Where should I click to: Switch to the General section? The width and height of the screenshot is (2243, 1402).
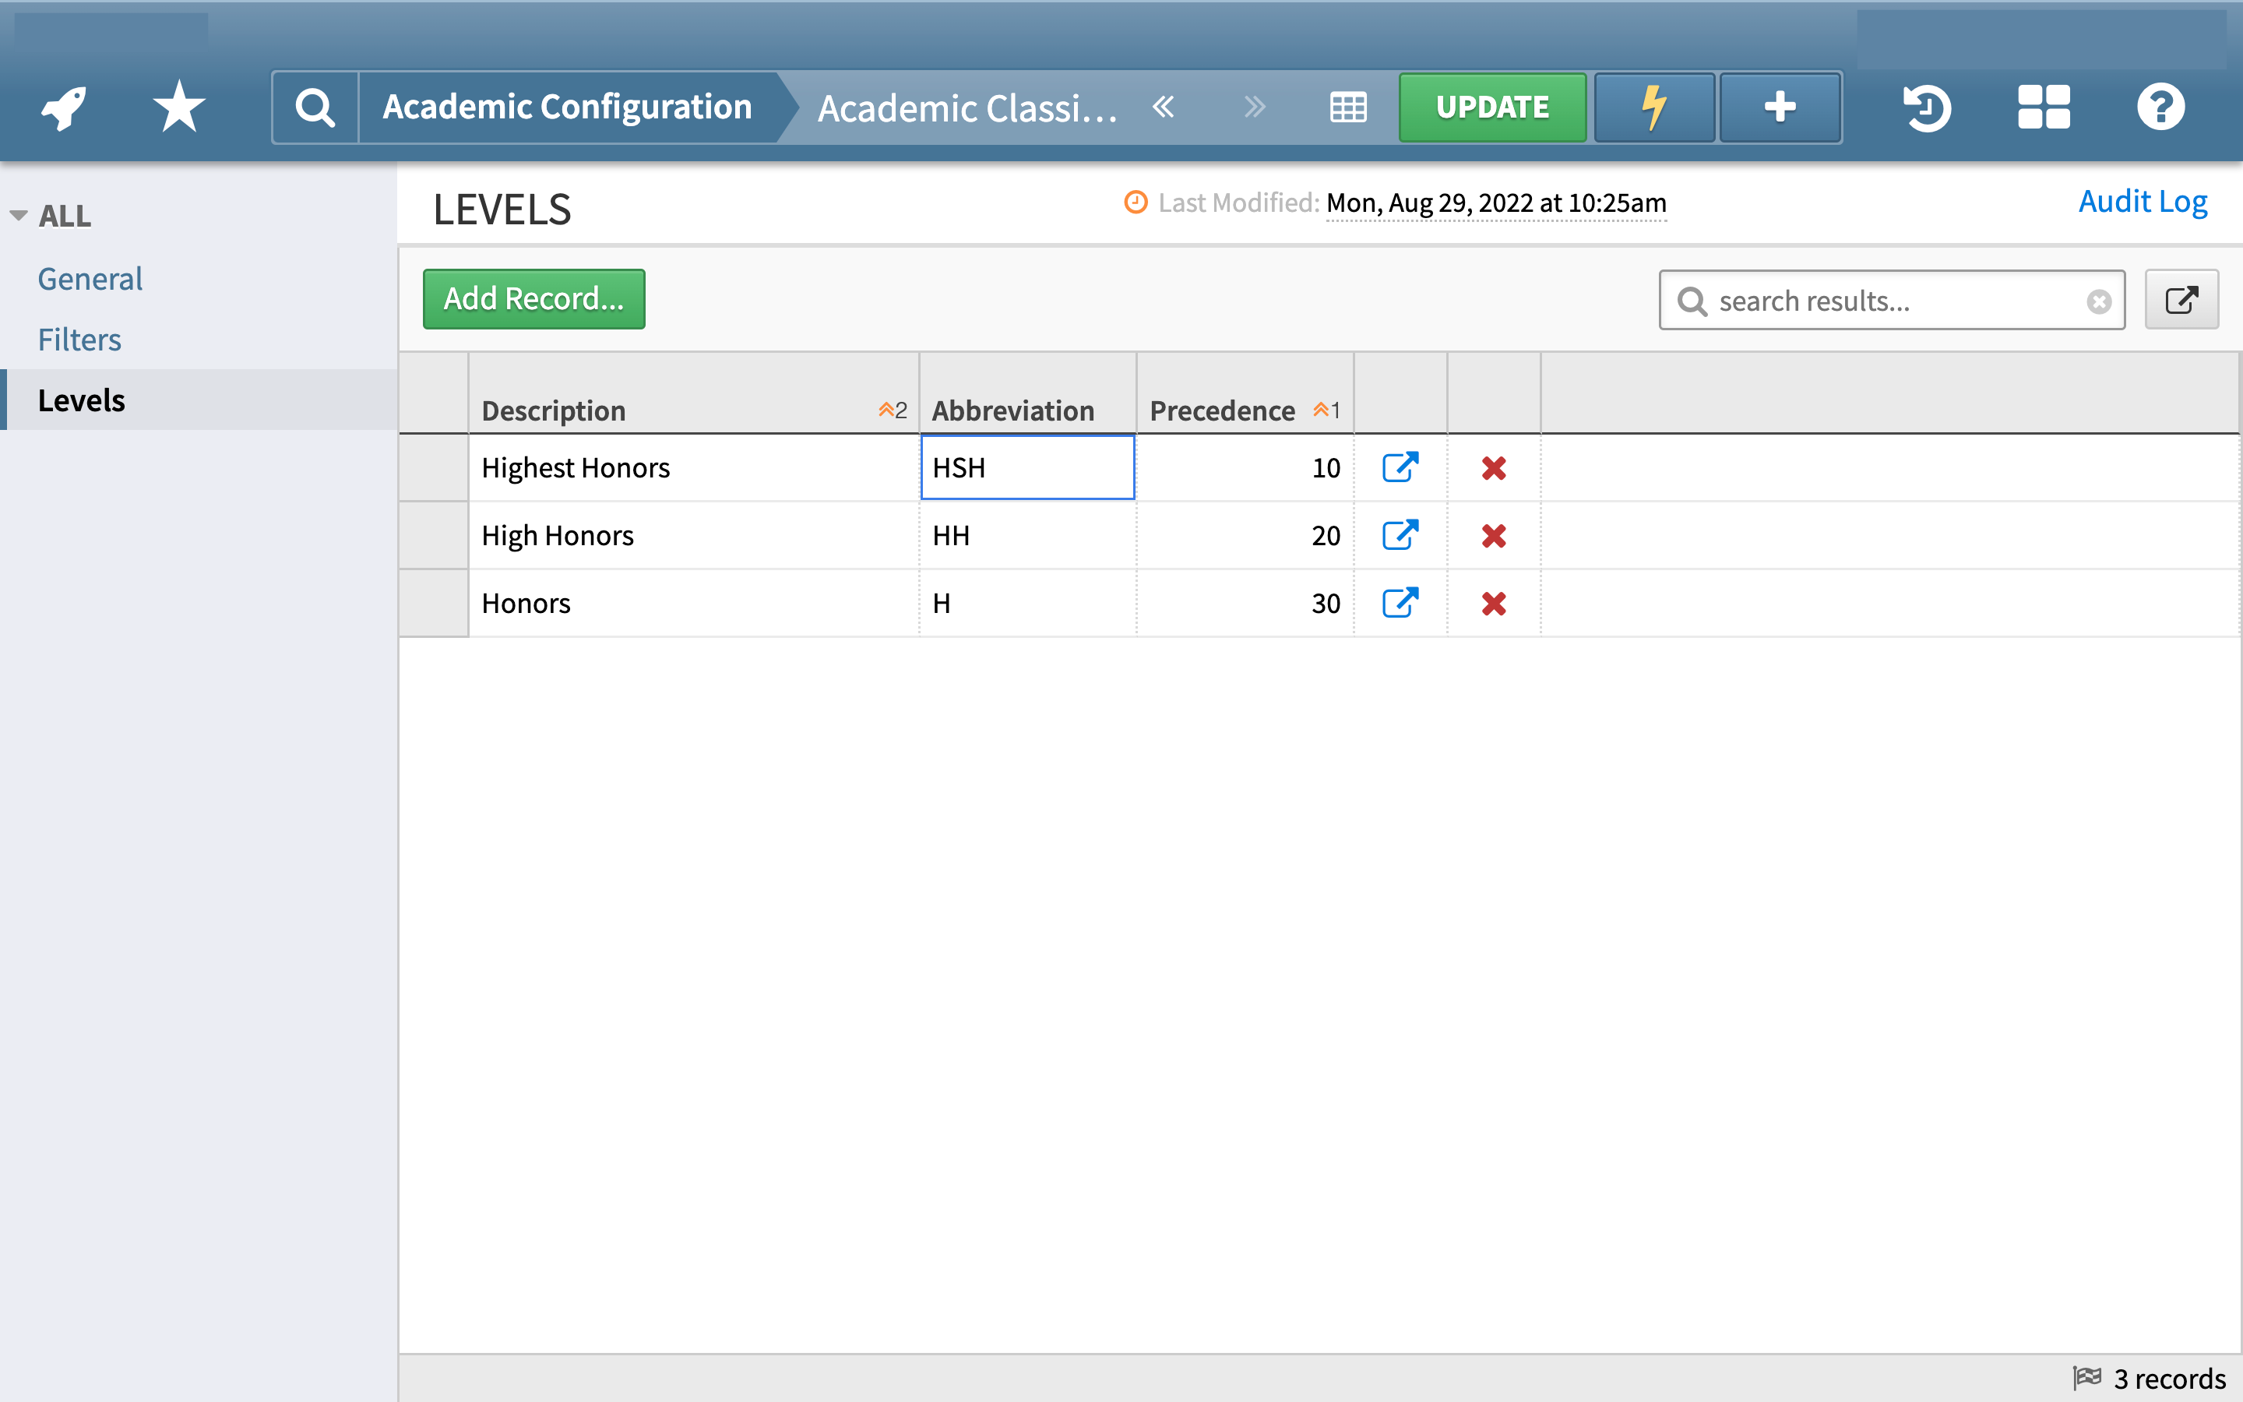coord(90,278)
